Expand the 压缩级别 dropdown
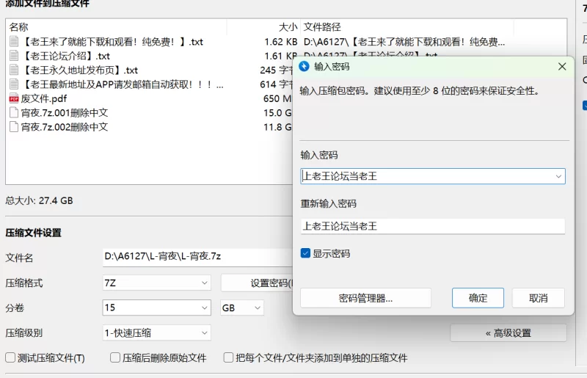The image size is (587, 378). 156,332
